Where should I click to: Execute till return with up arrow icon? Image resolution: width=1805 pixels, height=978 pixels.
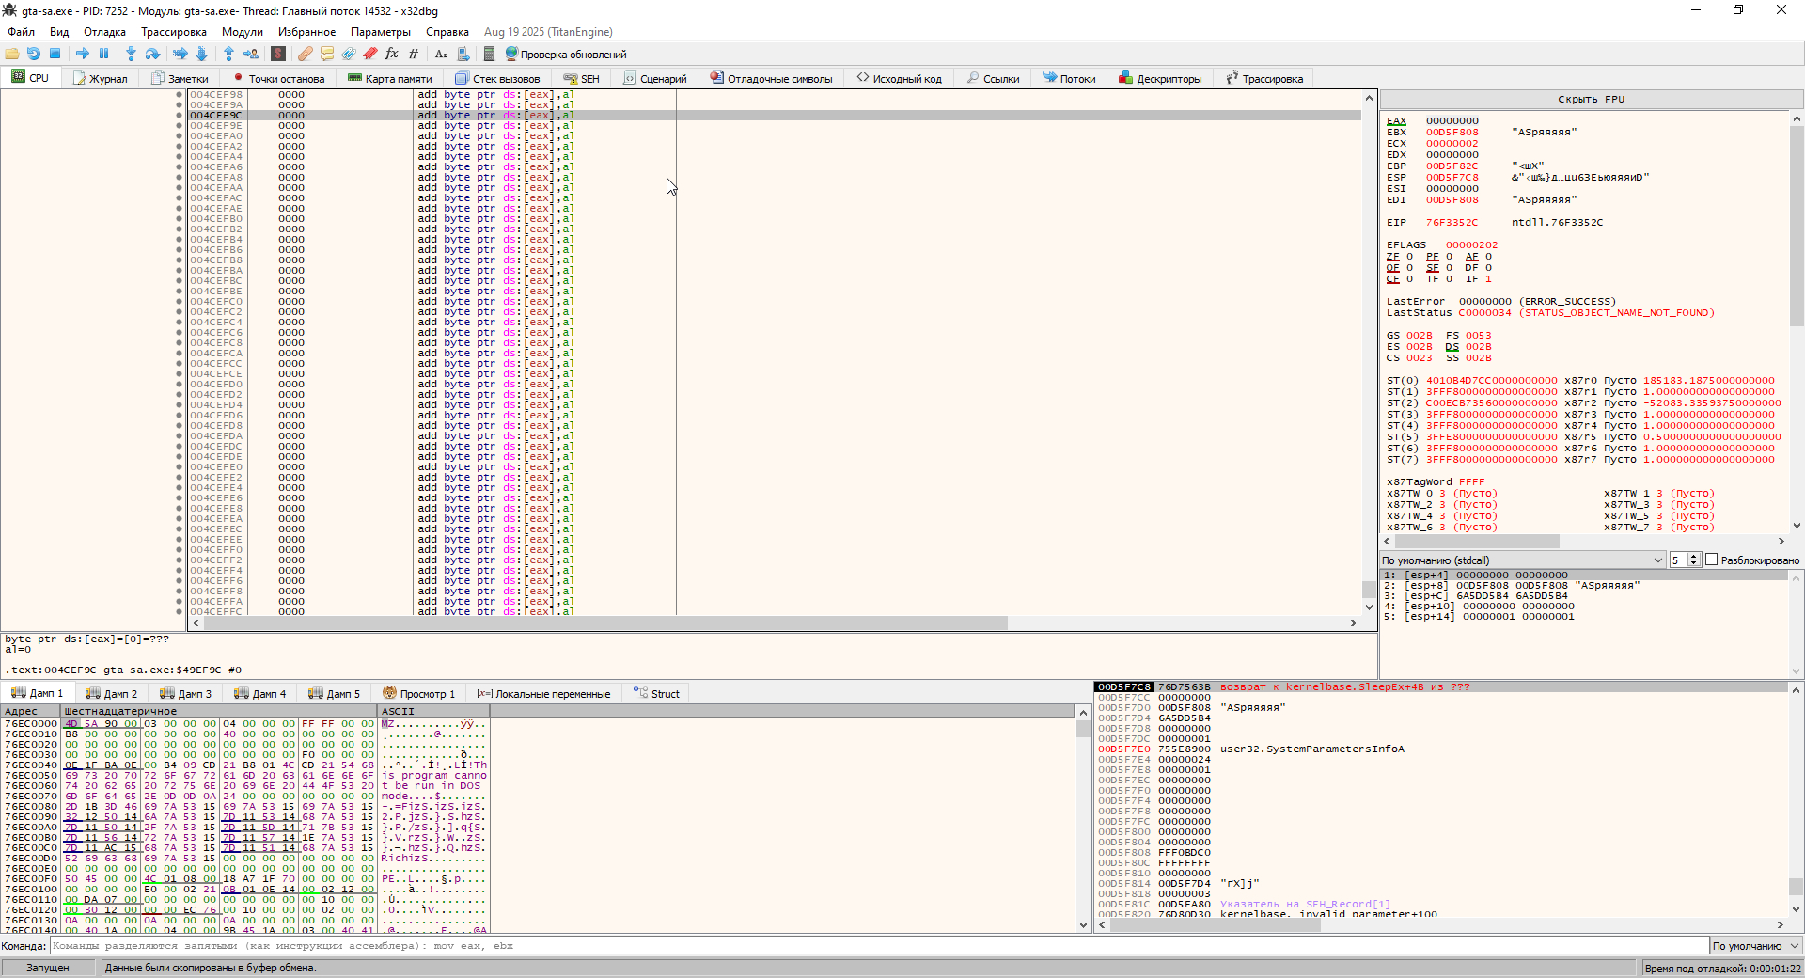[229, 54]
